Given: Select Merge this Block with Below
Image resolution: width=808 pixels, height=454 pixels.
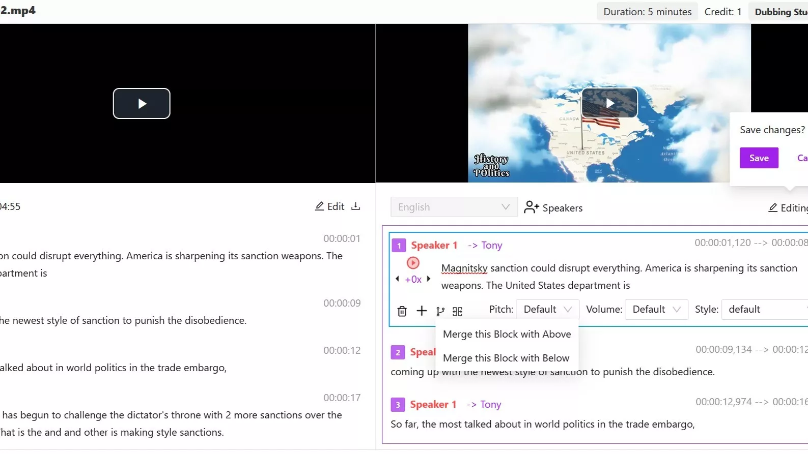Looking at the screenshot, I should pyautogui.click(x=506, y=358).
